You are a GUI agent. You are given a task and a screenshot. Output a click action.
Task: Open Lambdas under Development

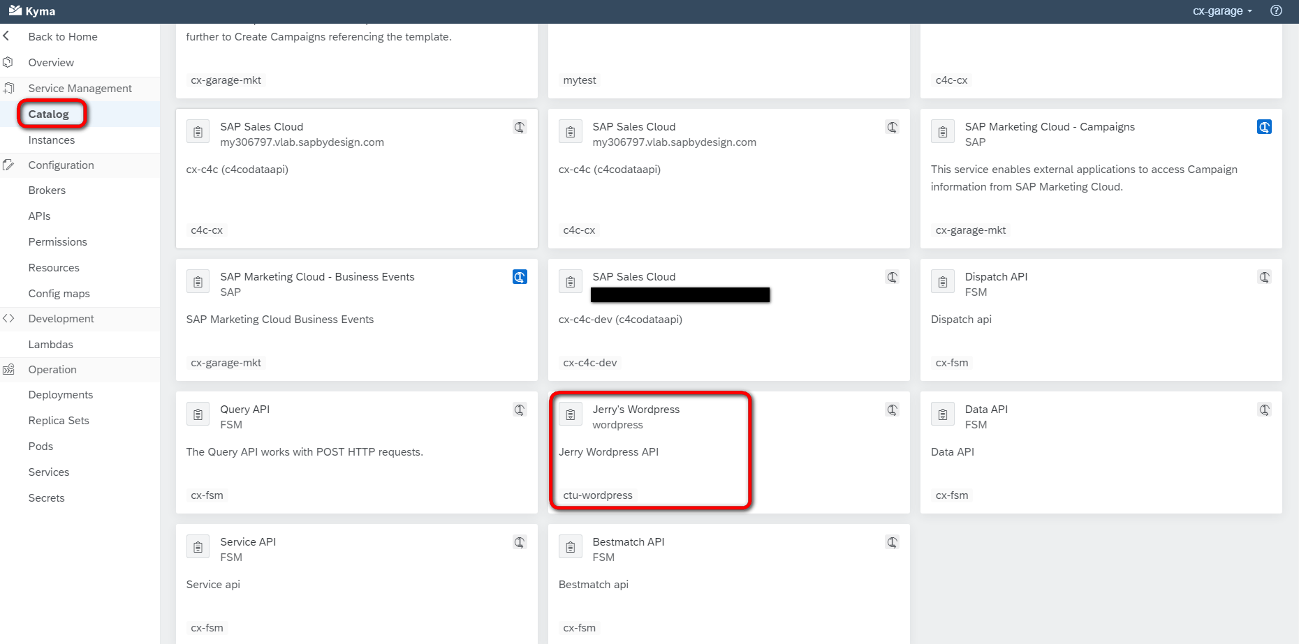(x=50, y=344)
